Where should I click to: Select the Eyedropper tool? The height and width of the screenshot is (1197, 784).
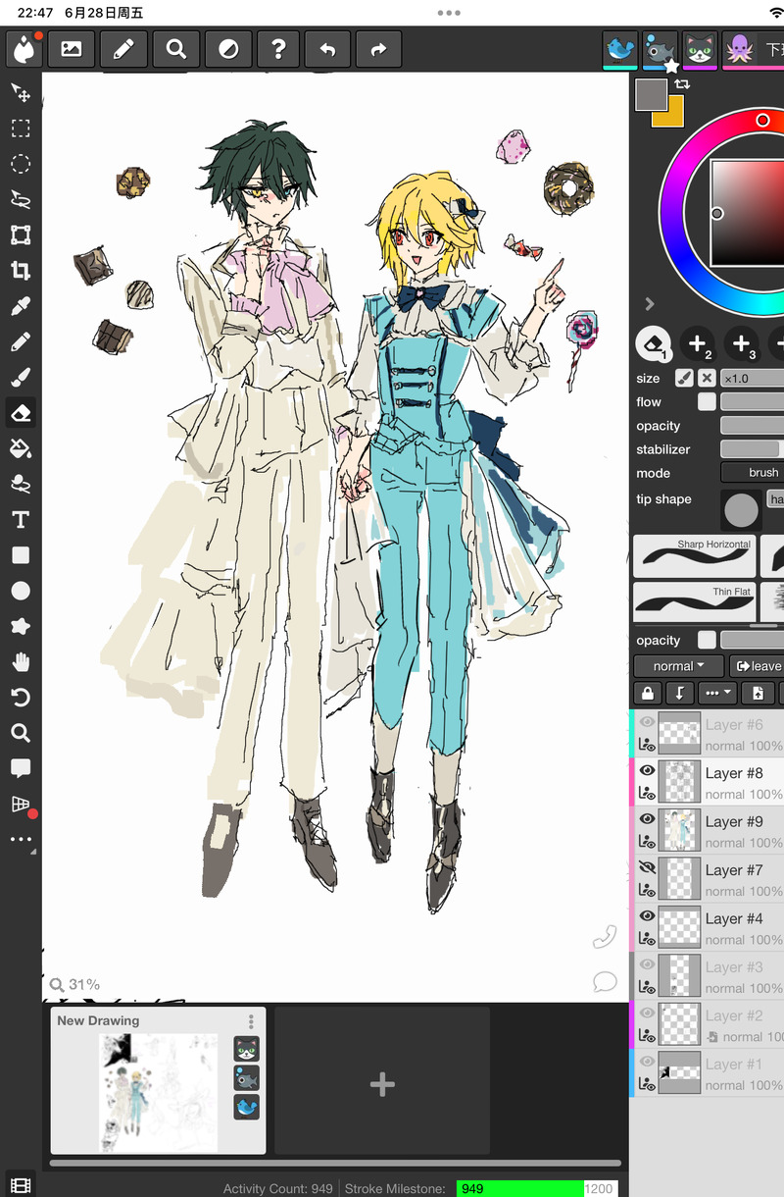(x=21, y=306)
